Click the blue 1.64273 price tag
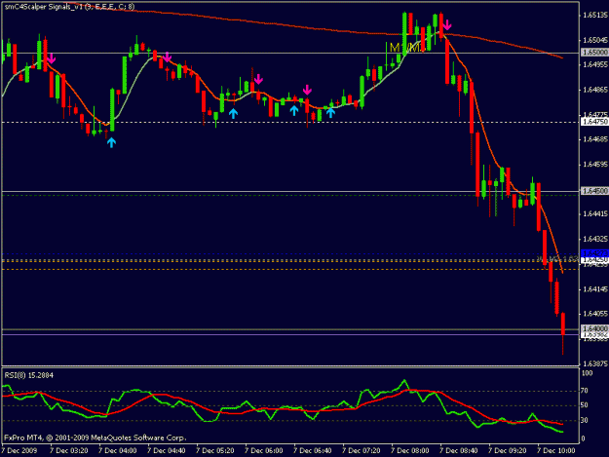 594,253
